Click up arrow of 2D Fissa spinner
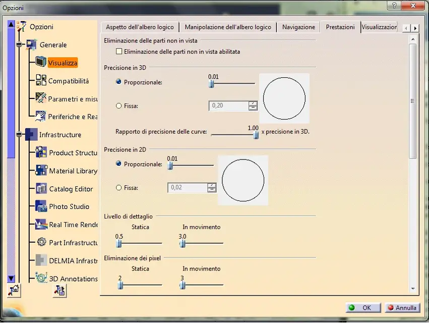This screenshot has width=429, height=323. tap(212, 185)
